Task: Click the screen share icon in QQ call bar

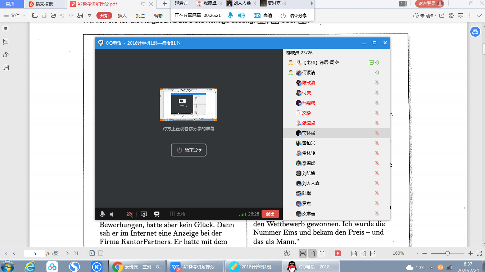Action: 144,214
